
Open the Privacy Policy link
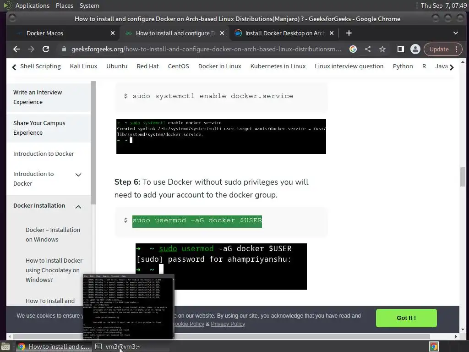pyautogui.click(x=228, y=324)
